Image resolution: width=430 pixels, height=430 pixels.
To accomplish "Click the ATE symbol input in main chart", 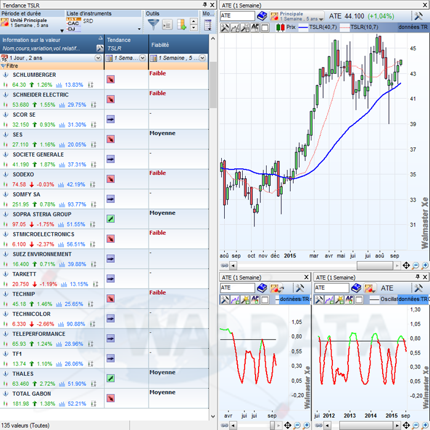I will [237, 15].
